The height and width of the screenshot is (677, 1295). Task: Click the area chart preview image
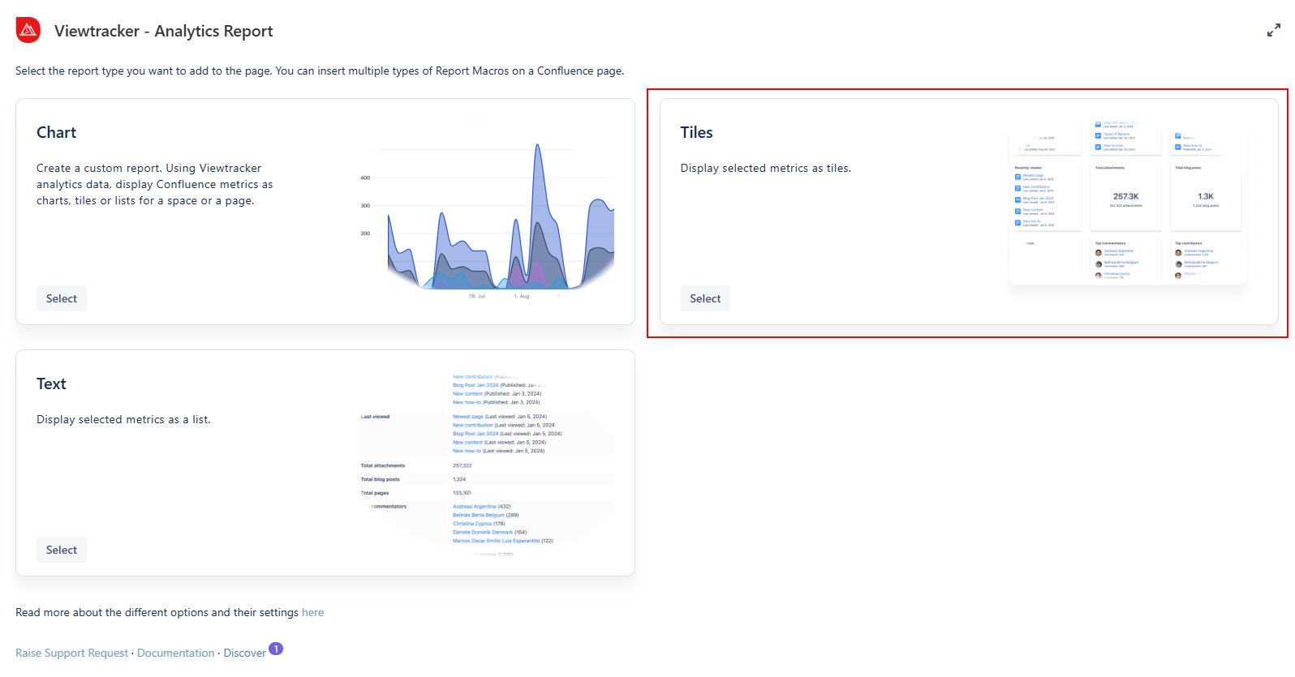coord(485,212)
